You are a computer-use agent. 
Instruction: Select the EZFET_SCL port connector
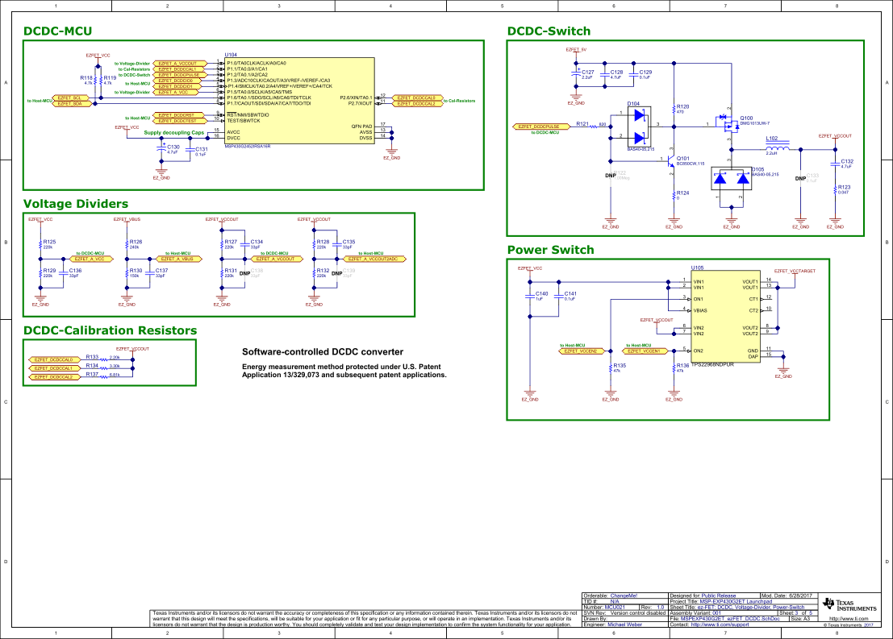[x=71, y=98]
